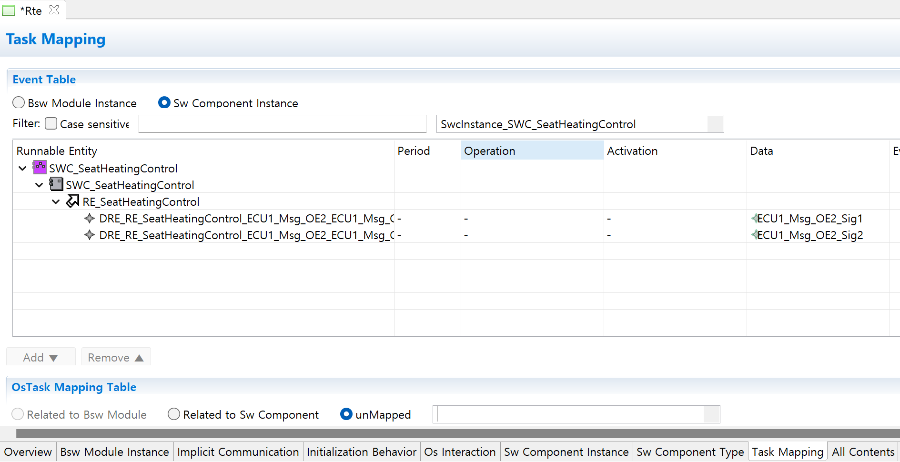
Task: Switch to Sw Component Instance tab
Action: [566, 452]
